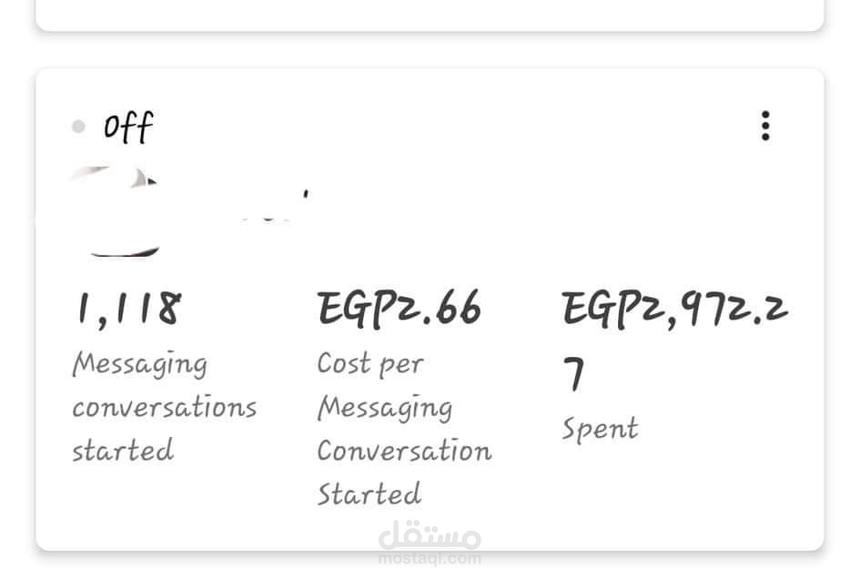Click 'conversations' in the first metric label

click(164, 408)
